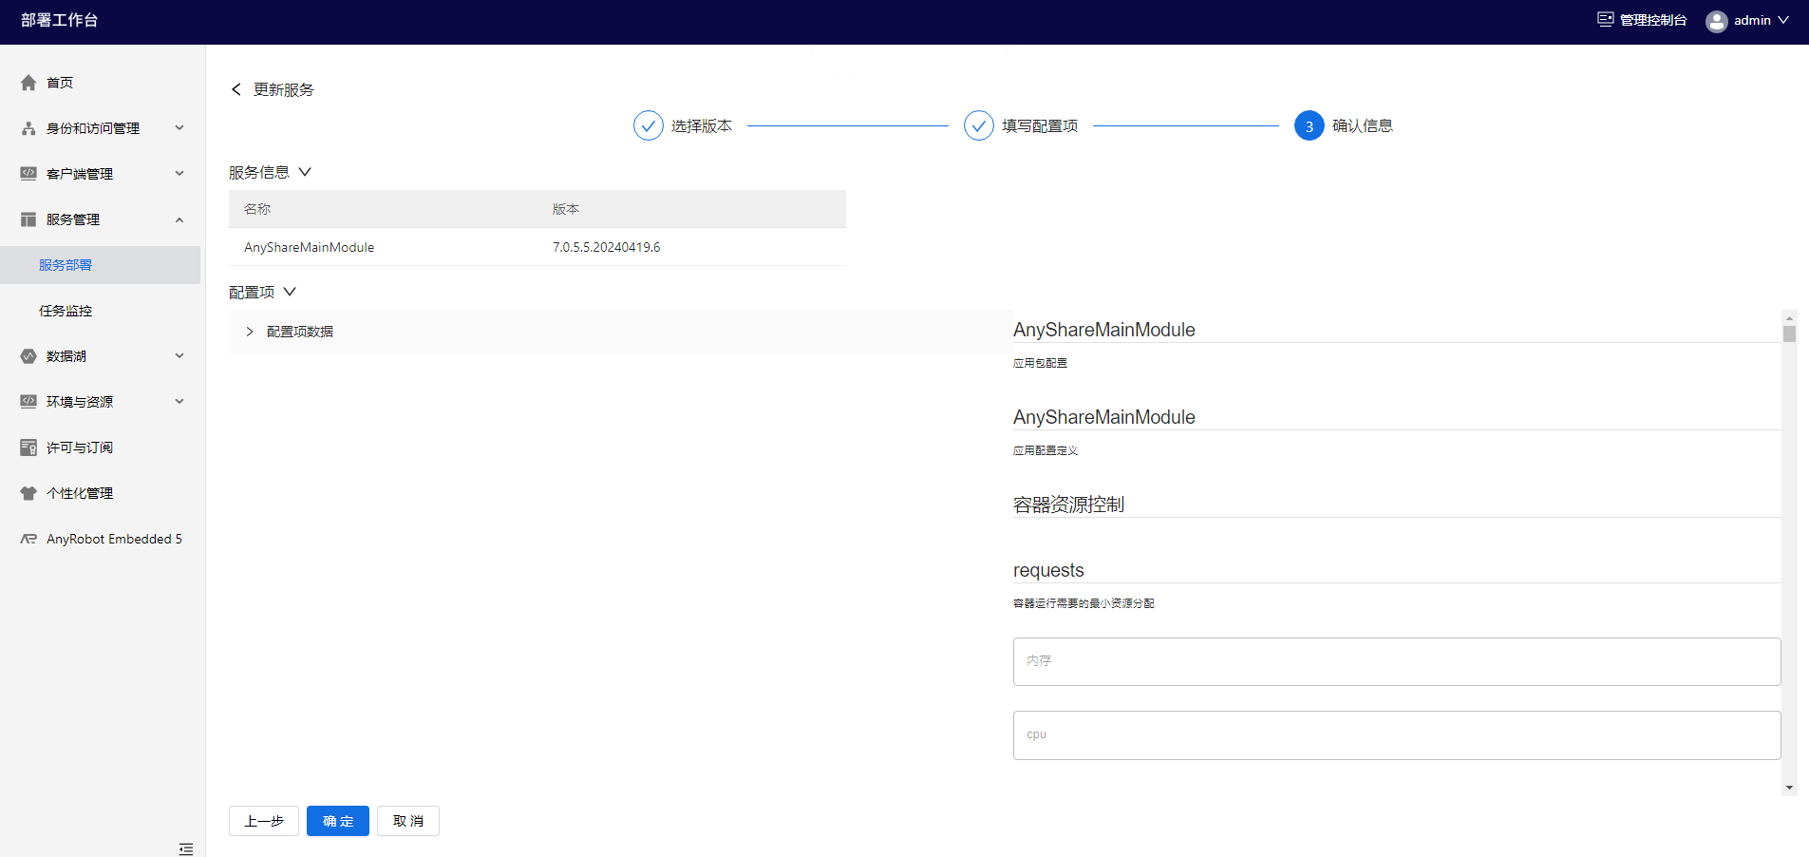Click the 版本 column header
Screen dimensions: 1809x857
click(x=566, y=209)
